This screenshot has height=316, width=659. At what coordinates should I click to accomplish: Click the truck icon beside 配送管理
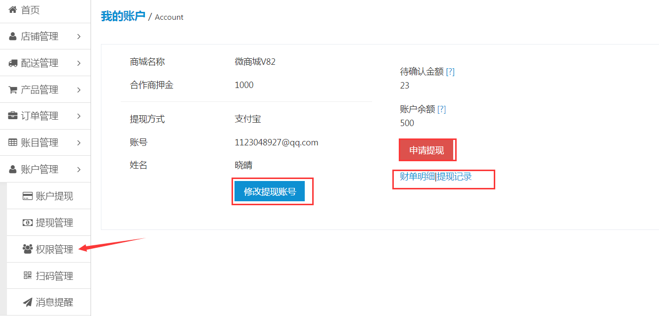pos(13,63)
